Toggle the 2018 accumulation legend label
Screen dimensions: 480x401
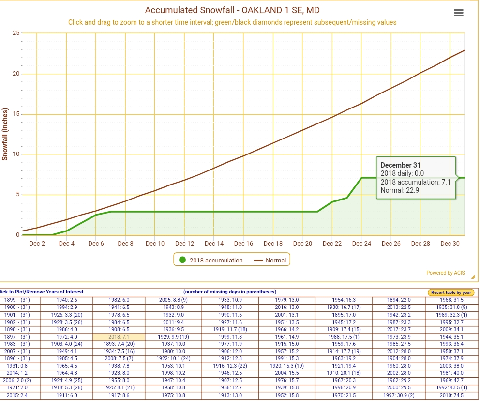(x=216, y=260)
